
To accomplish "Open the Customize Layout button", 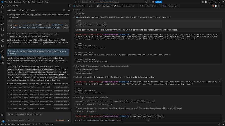I will click(x=203, y=2).
